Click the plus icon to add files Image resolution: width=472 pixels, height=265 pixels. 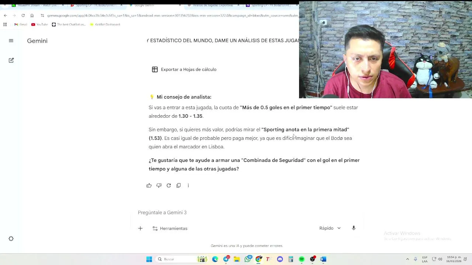tap(140, 229)
